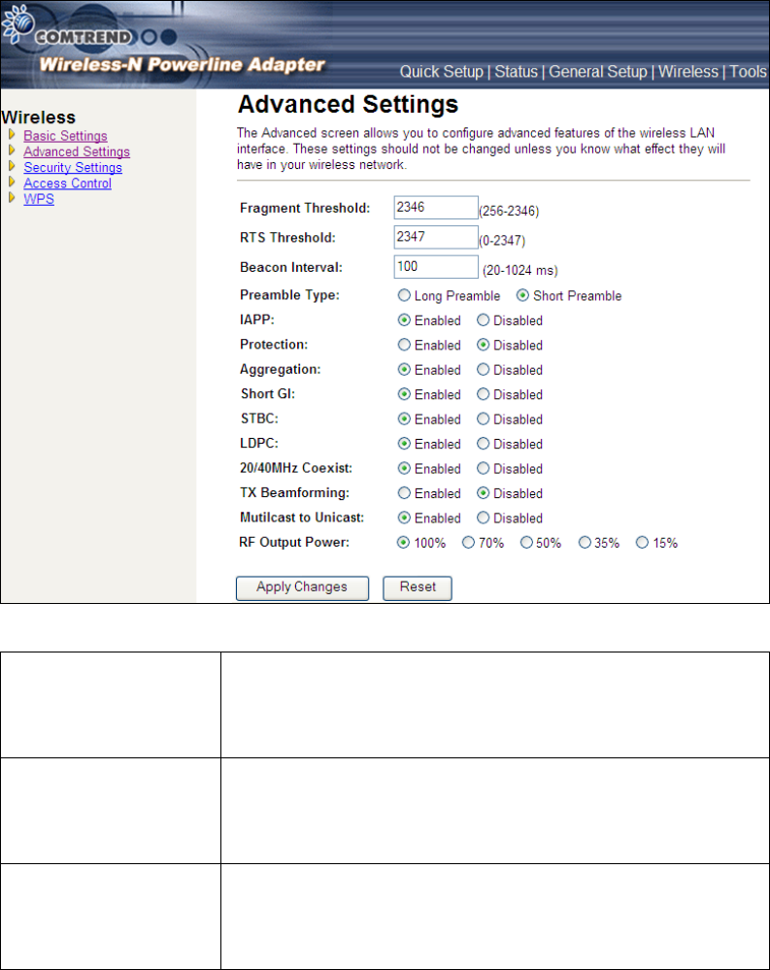This screenshot has height=970, width=770.
Task: Click arrow icon beside WPS
Action: 12,198
